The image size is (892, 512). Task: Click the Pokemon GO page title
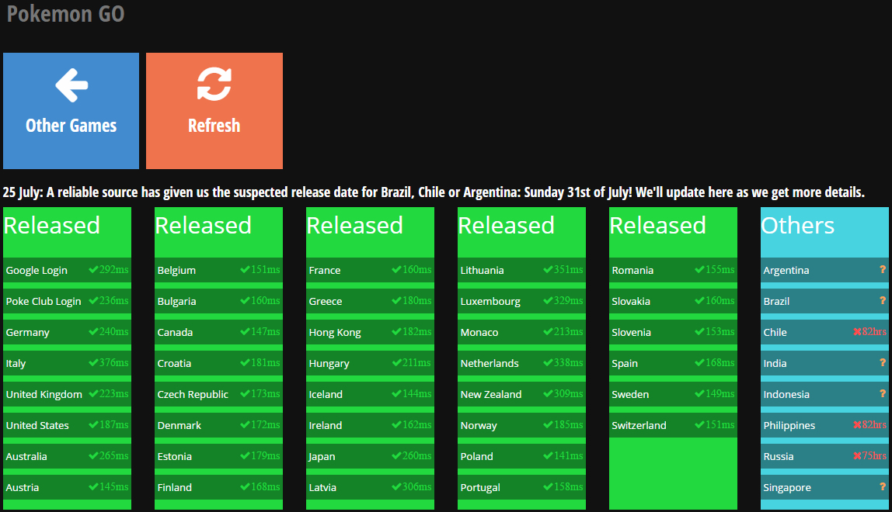tap(66, 14)
